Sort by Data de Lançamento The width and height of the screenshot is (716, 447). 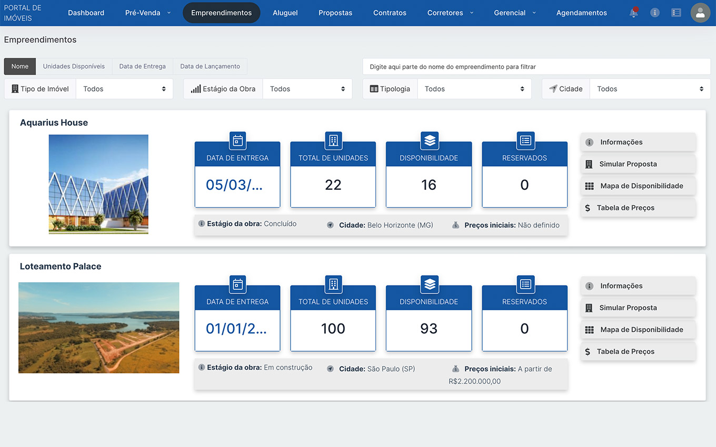tap(210, 66)
